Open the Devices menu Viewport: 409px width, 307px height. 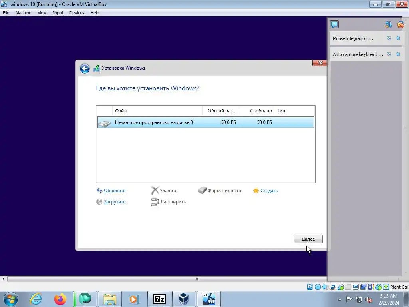point(77,13)
